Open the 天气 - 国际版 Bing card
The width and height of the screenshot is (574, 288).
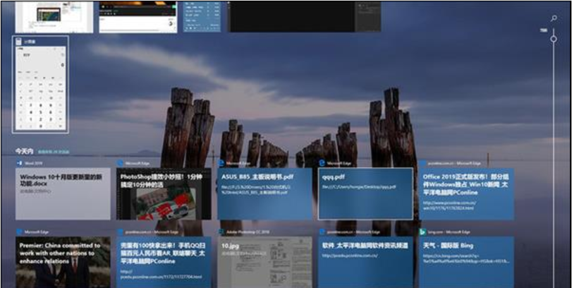point(467,261)
